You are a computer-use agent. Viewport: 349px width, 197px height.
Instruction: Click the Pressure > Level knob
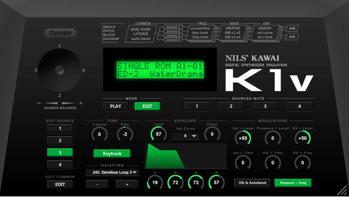tap(273, 138)
